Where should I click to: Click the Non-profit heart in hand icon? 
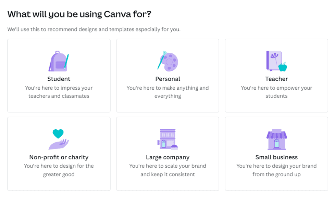pyautogui.click(x=59, y=139)
